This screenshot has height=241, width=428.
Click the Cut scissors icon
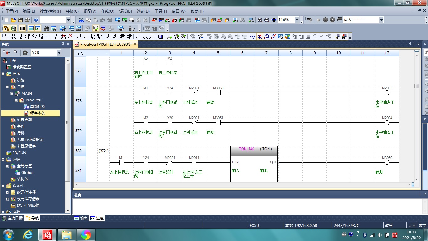pos(81,20)
